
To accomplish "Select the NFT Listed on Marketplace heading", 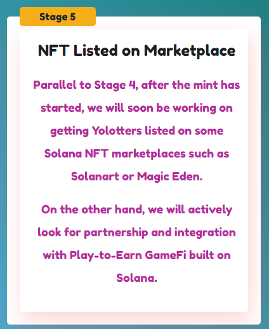I will (x=136, y=51).
